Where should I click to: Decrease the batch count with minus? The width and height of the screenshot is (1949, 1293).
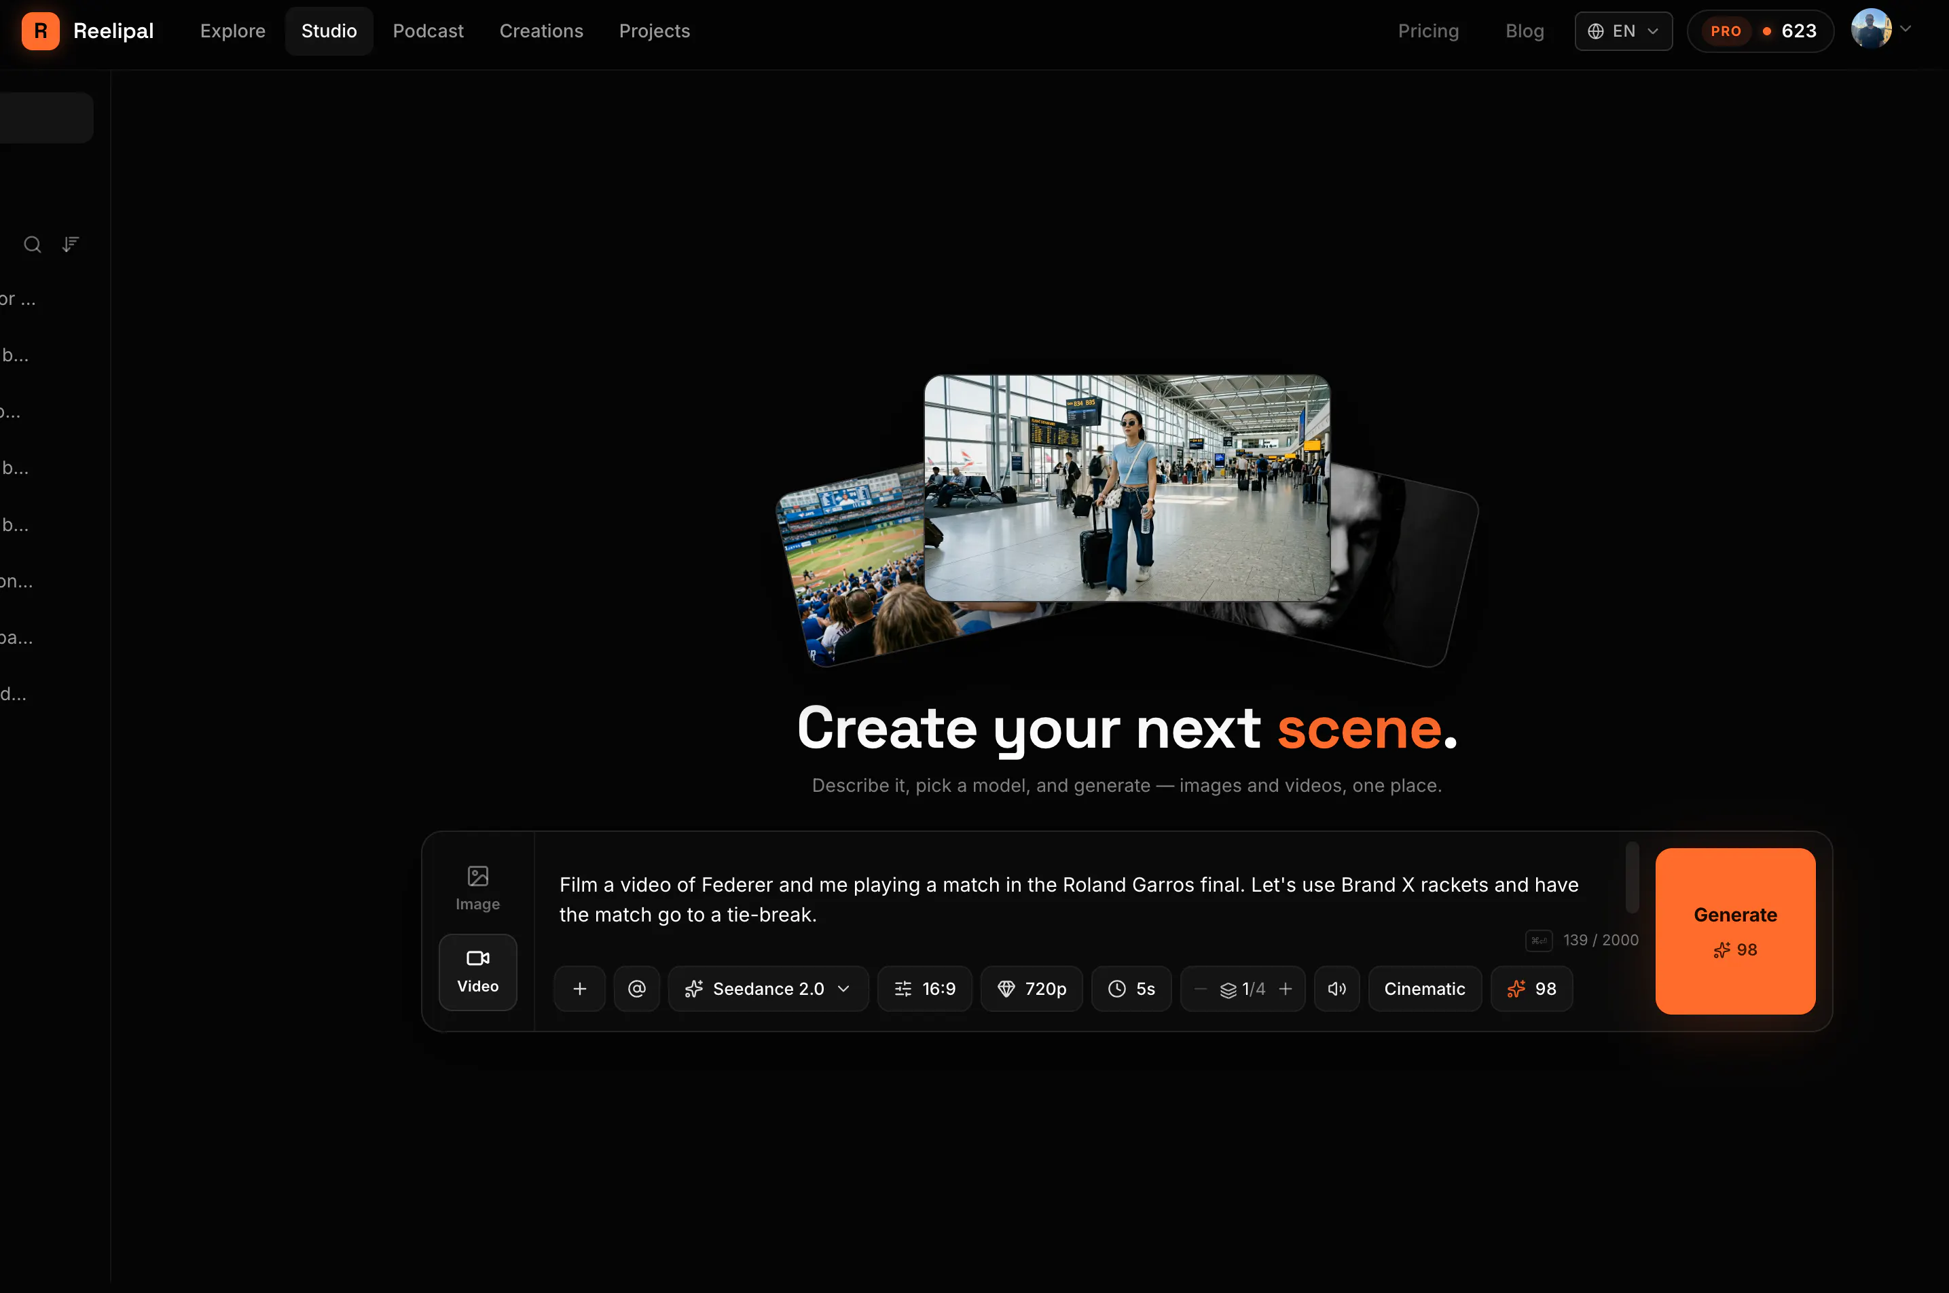(x=1201, y=989)
